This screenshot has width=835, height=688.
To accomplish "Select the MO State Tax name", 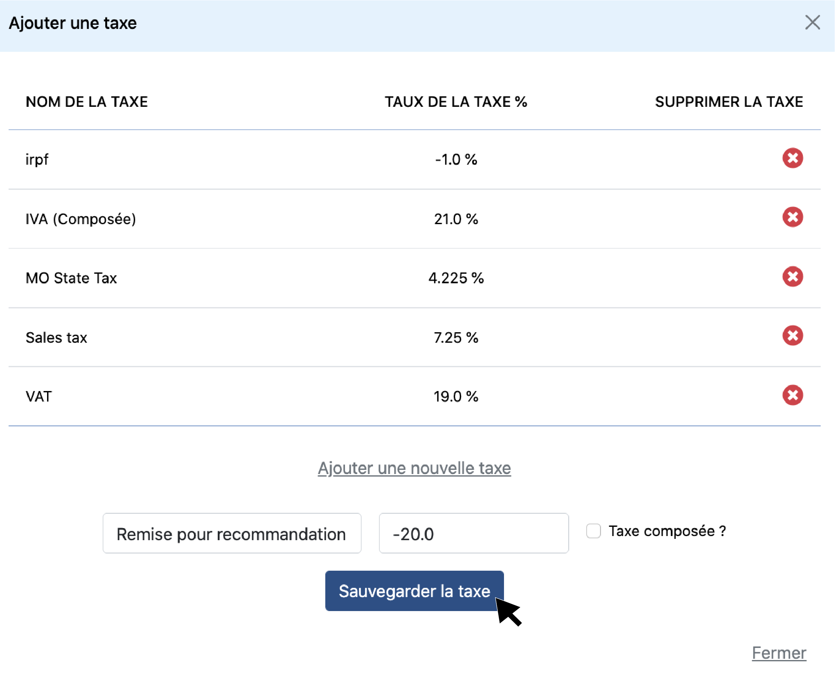I will (71, 278).
